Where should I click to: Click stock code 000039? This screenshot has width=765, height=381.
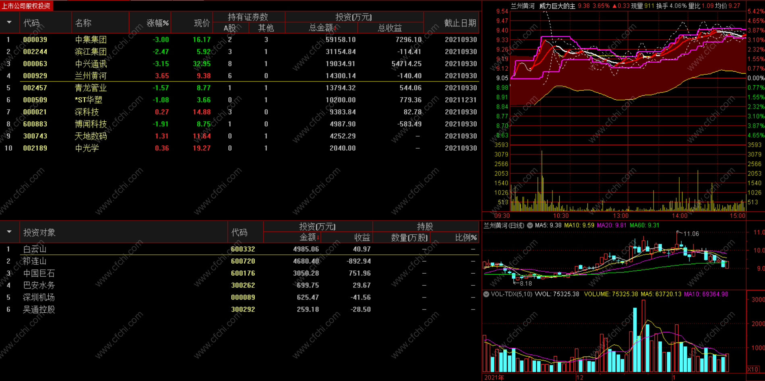(35, 39)
